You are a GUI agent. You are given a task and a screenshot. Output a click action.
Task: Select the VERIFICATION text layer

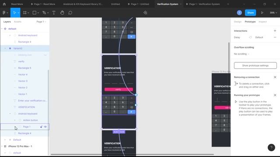(27, 107)
